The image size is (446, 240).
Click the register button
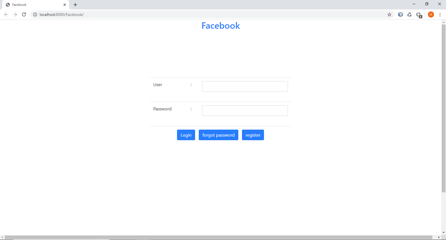(253, 135)
